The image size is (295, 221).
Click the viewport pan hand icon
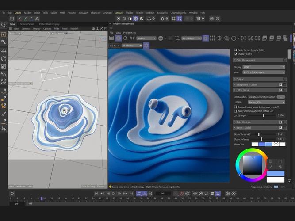point(93,29)
